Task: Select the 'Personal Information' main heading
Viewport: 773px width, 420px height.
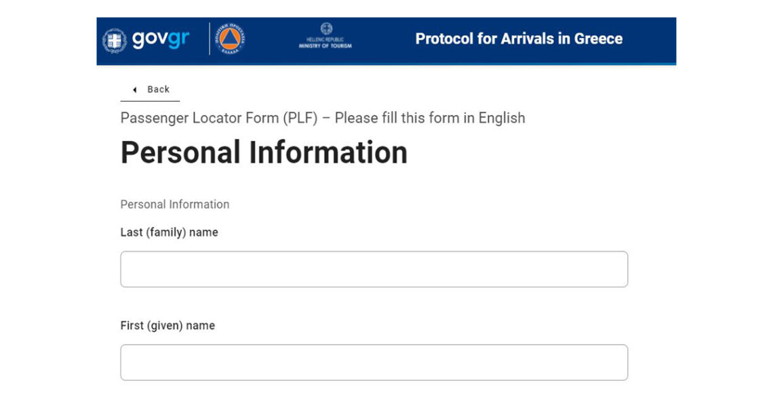Action: [x=263, y=152]
